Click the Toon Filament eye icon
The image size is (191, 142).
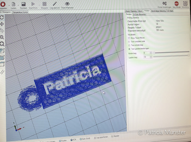click(67, 4)
